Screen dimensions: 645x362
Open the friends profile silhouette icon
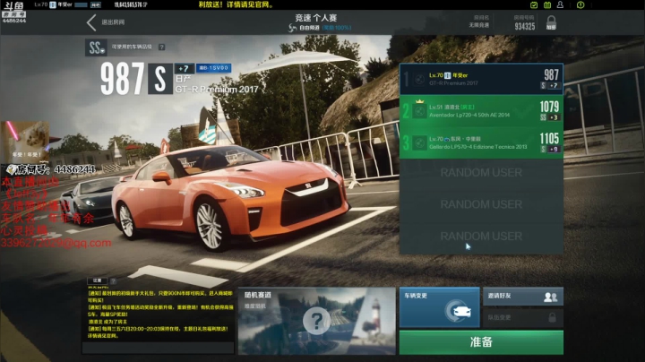click(560, 5)
